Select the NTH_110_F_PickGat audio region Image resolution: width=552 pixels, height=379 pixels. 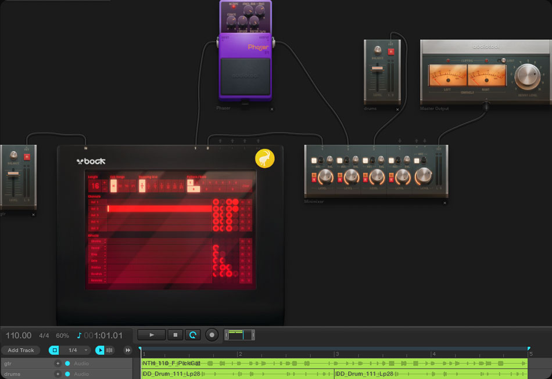coord(334,363)
